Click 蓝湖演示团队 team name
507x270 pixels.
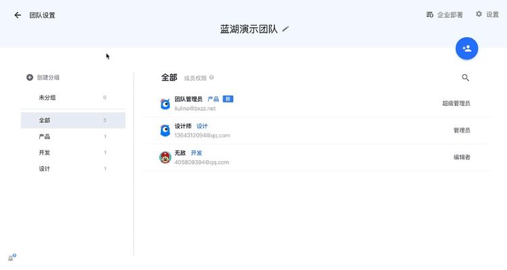point(249,29)
